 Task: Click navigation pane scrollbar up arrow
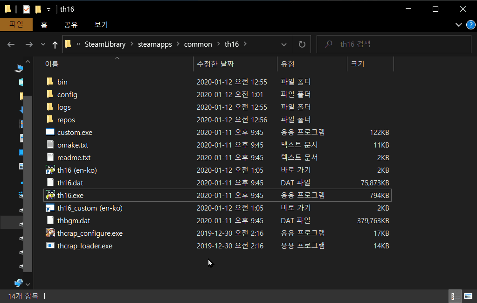(x=28, y=62)
